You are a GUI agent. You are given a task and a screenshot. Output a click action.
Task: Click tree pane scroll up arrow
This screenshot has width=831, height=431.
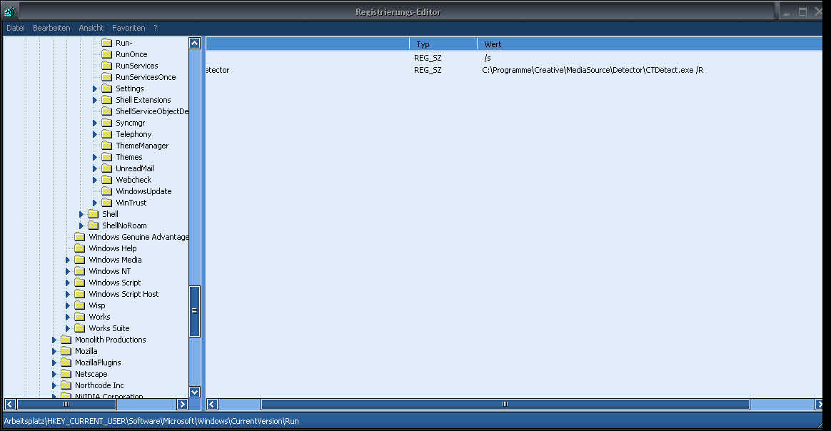pyautogui.click(x=194, y=44)
